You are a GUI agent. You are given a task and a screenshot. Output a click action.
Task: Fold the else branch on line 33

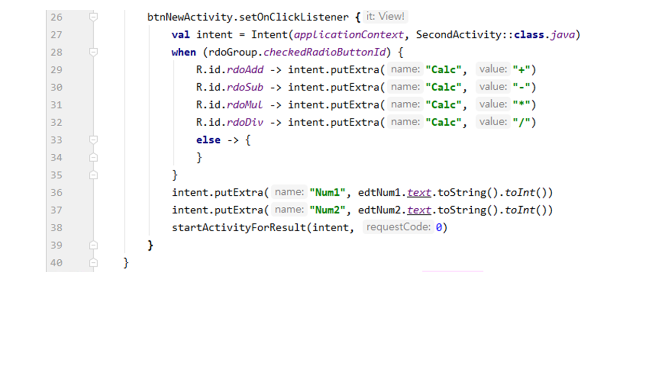coord(94,140)
